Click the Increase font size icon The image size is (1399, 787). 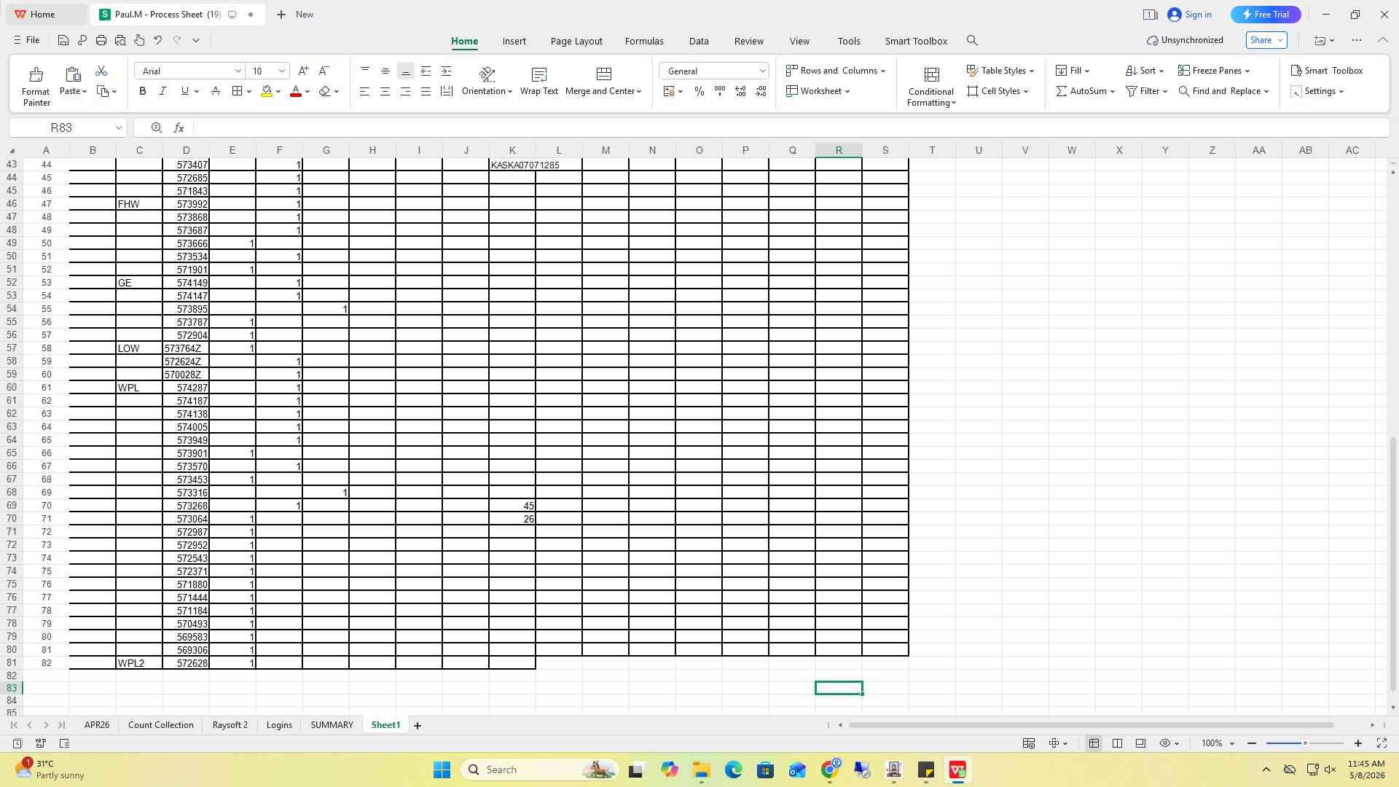click(x=303, y=71)
